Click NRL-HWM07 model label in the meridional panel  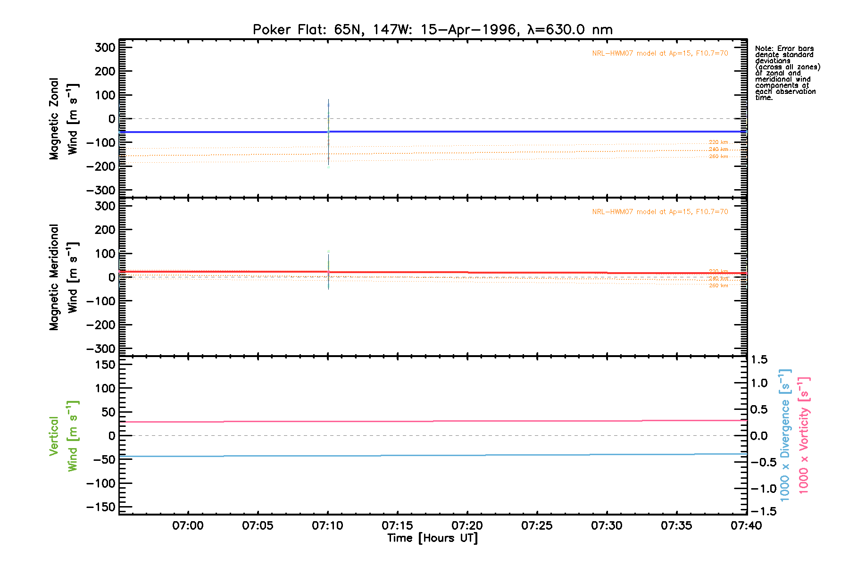[660, 212]
